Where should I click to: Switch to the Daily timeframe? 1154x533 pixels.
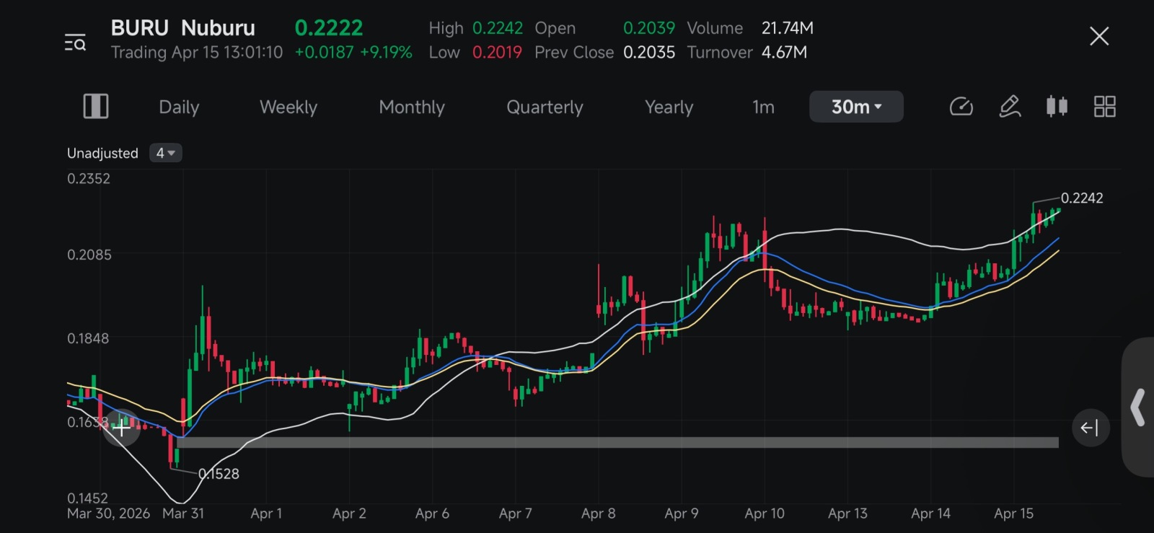click(x=179, y=107)
